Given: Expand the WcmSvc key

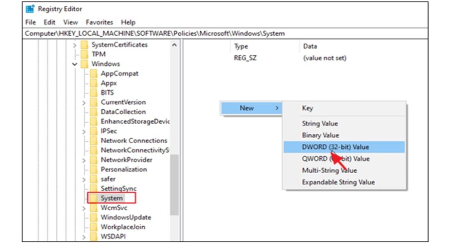Looking at the screenshot, I should (84, 208).
